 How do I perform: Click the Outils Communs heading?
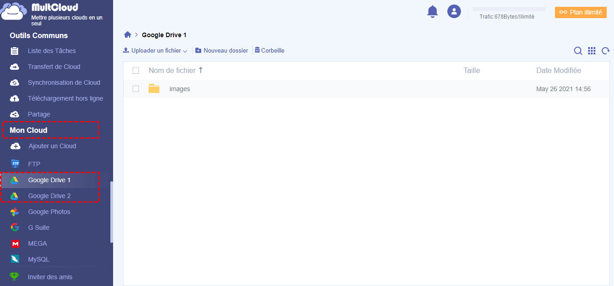click(39, 35)
